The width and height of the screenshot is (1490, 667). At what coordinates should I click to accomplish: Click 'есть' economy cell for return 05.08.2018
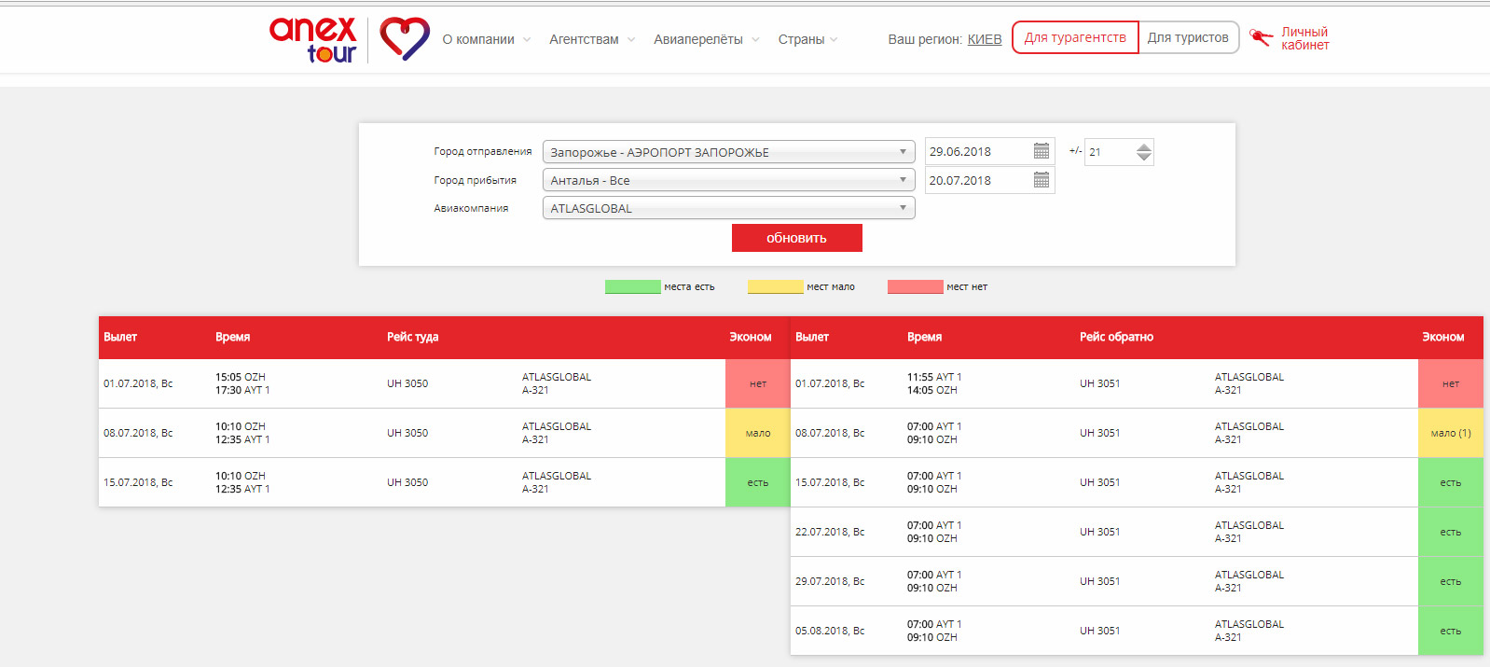click(x=1451, y=631)
